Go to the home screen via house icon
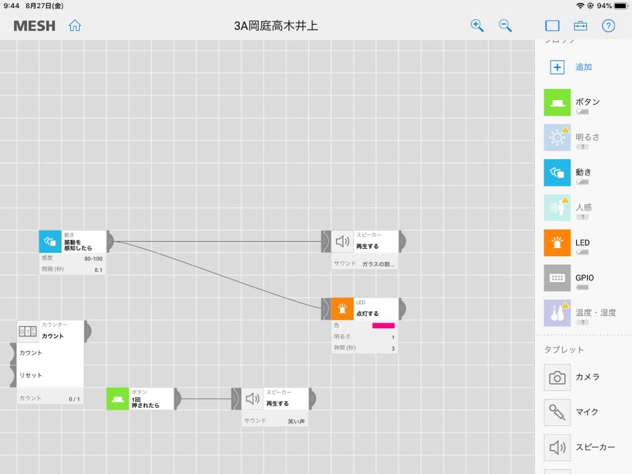Image resolution: width=632 pixels, height=474 pixels. (75, 26)
